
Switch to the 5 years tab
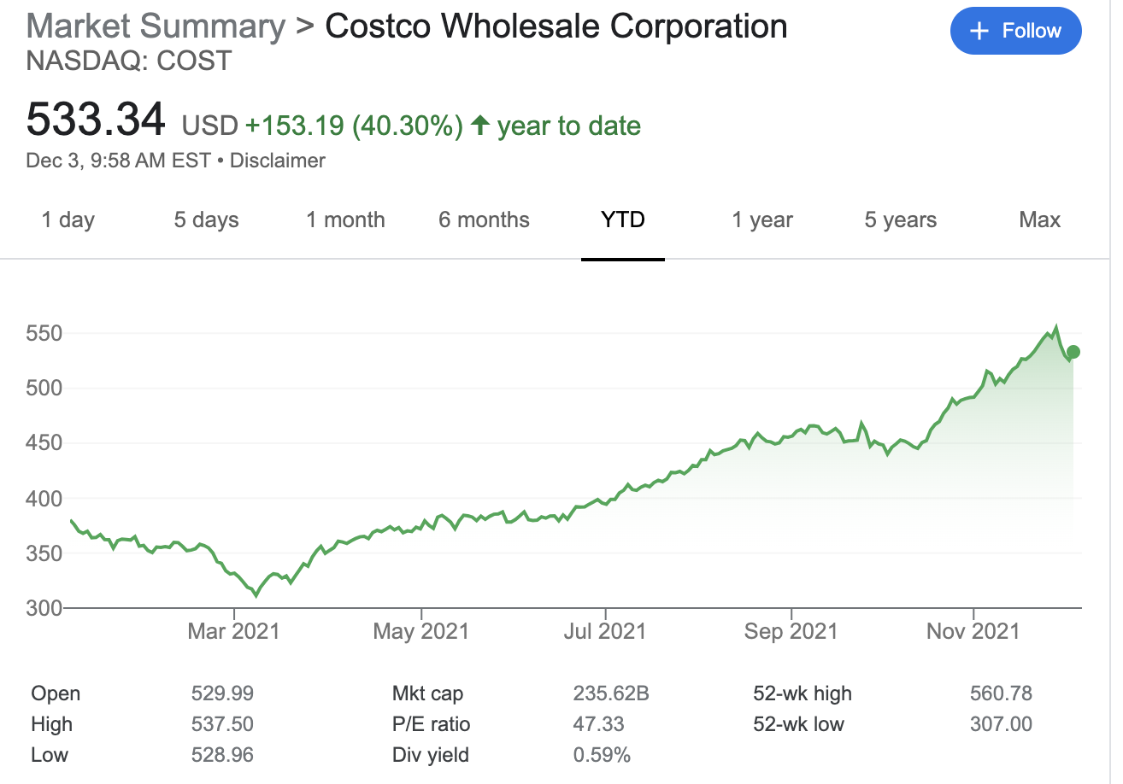901,219
